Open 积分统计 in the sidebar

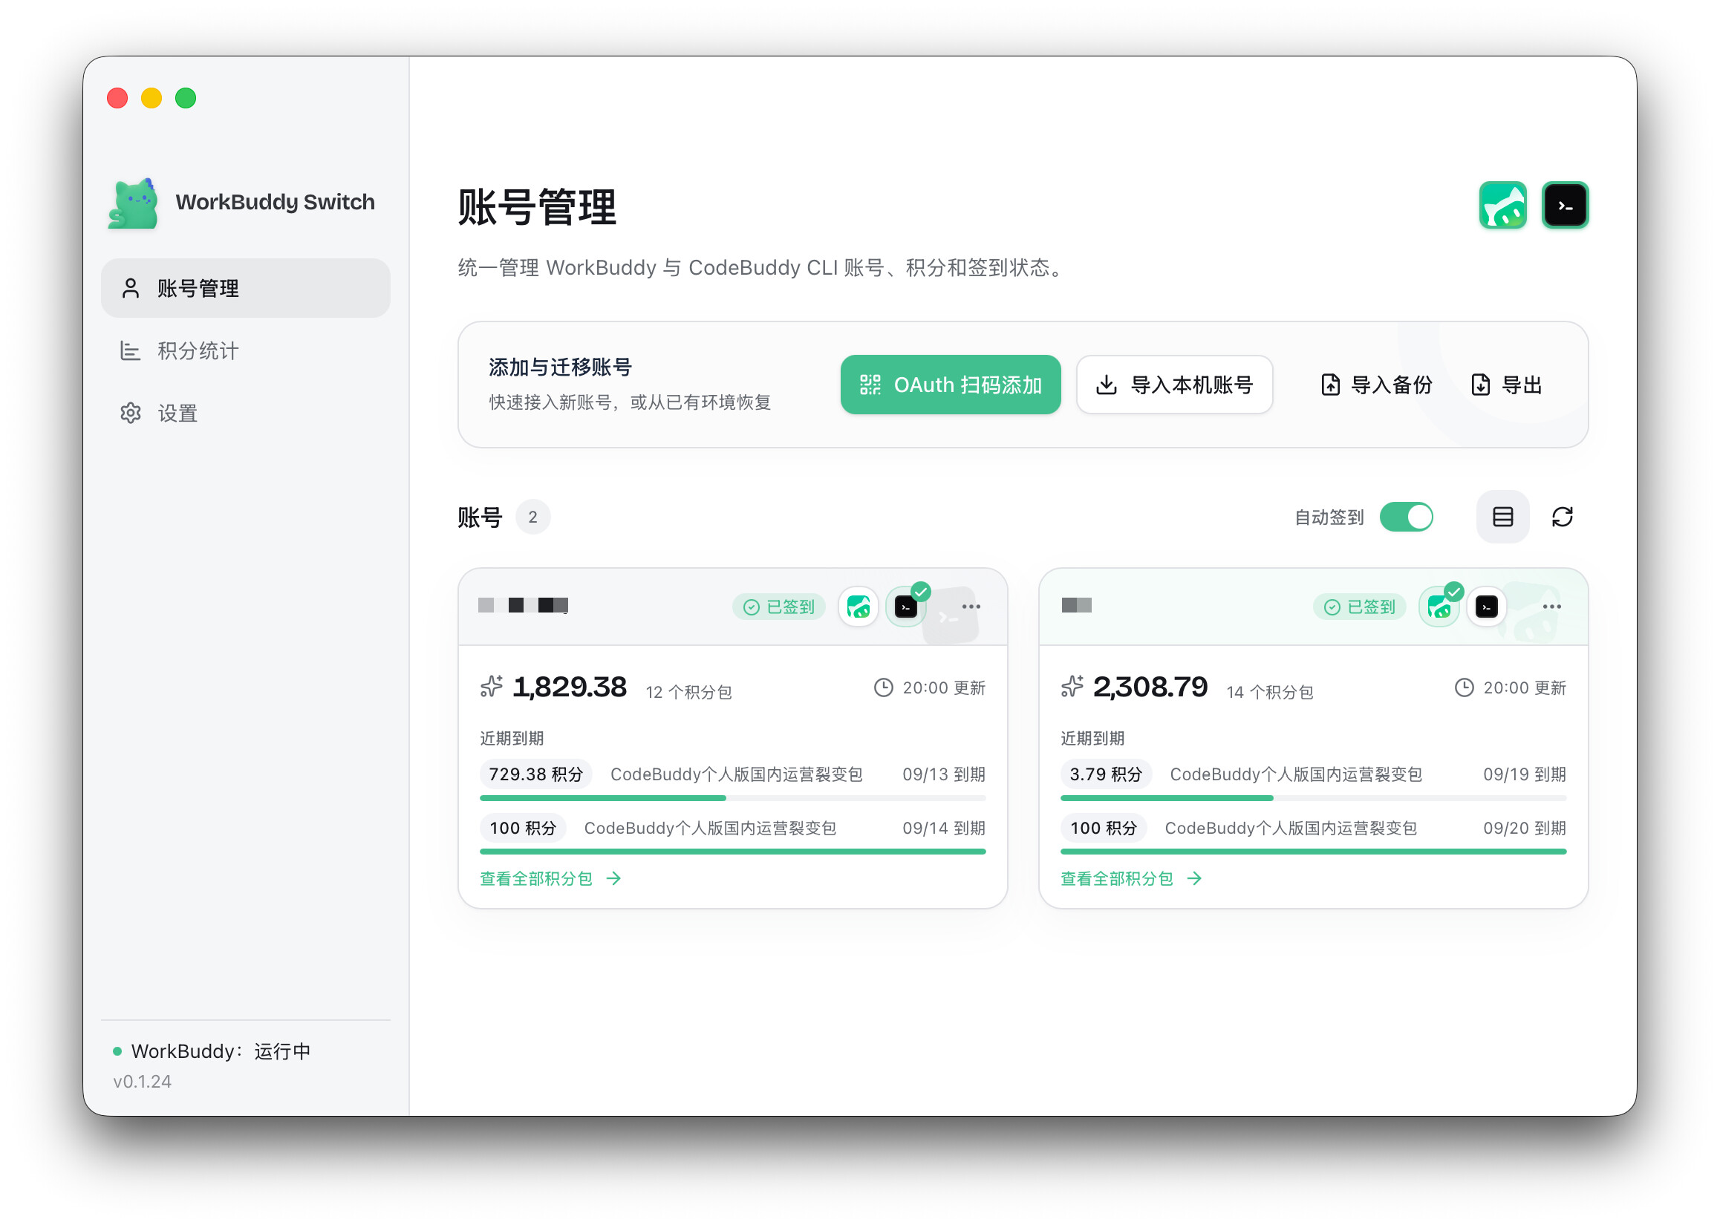[246, 350]
